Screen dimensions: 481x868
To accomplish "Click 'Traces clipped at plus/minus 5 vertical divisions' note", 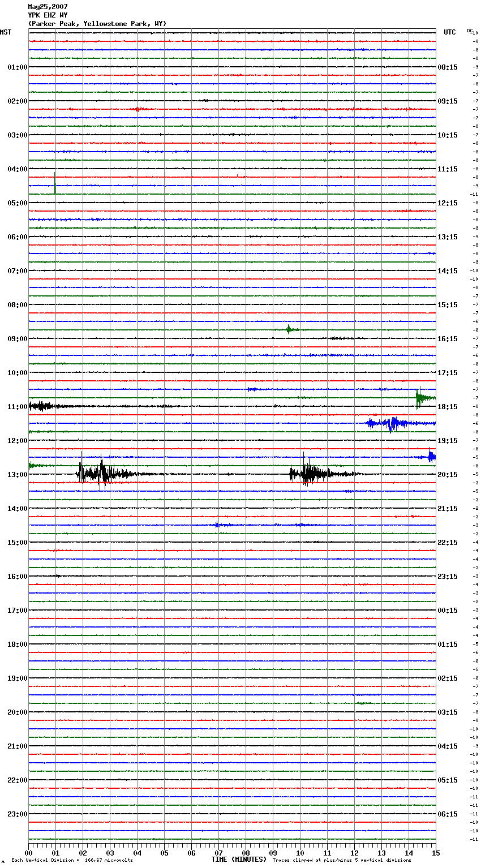I will (x=342, y=861).
